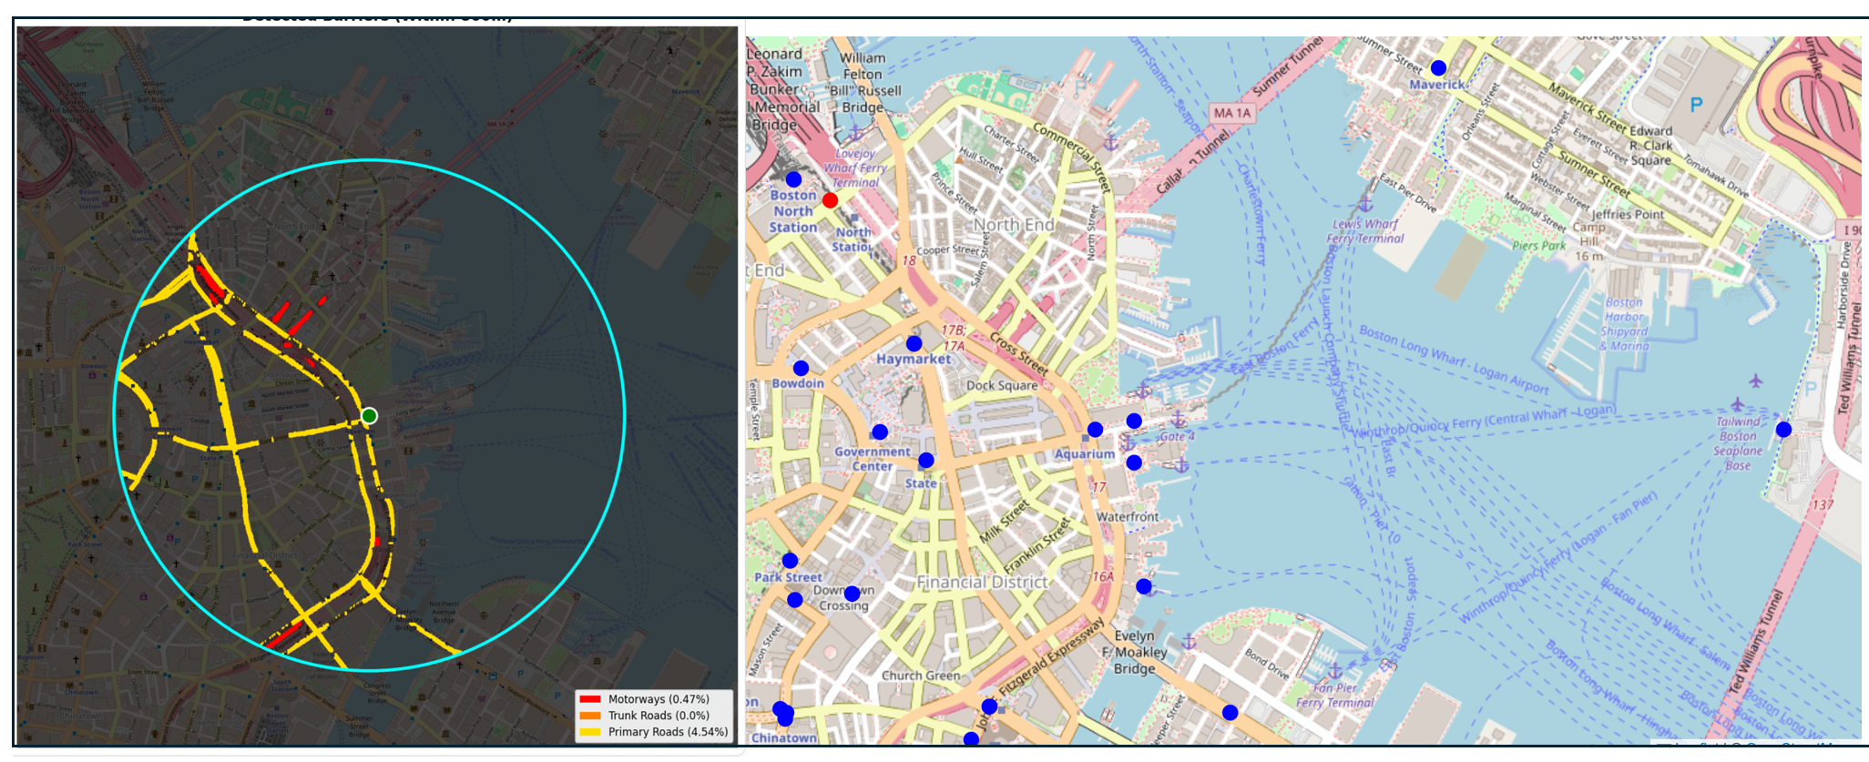Image resolution: width=1869 pixels, height=762 pixels.
Task: Click the 'Motorways (0.47%)' legend text
Action: (x=659, y=699)
